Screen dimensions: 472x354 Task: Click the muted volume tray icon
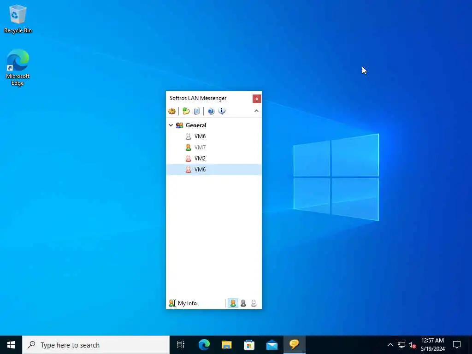click(x=412, y=345)
